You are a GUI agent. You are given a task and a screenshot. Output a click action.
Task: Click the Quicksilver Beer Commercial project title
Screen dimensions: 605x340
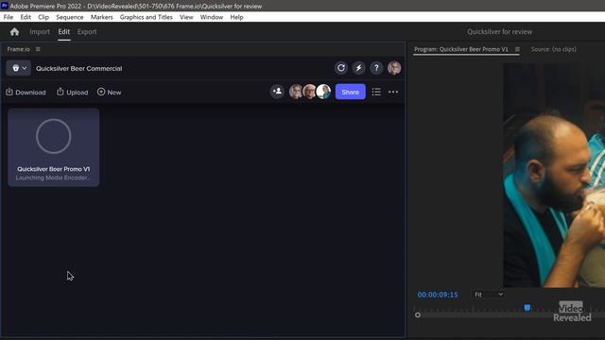coord(79,68)
